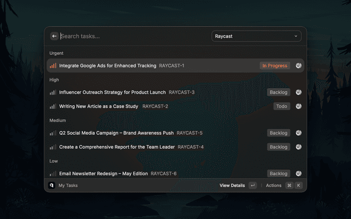Click Backlog tag on RAYCAST-5 row
Screen dimensions: 351x219
[x=279, y=133]
